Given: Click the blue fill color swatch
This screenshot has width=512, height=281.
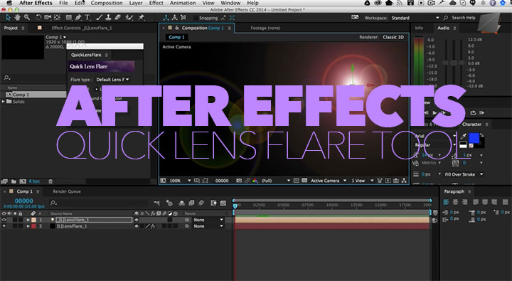Looking at the screenshot, I should pos(474,138).
